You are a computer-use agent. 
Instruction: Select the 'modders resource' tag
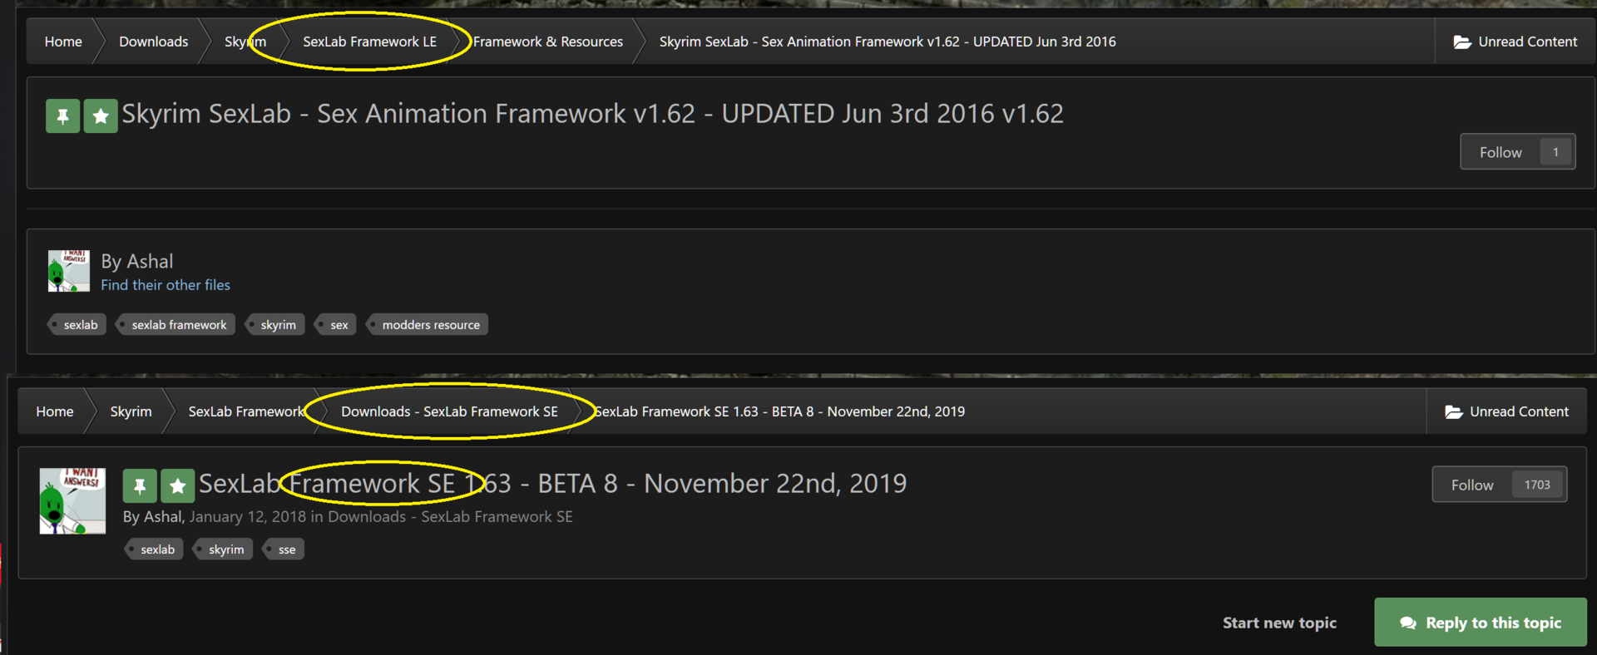(x=430, y=325)
